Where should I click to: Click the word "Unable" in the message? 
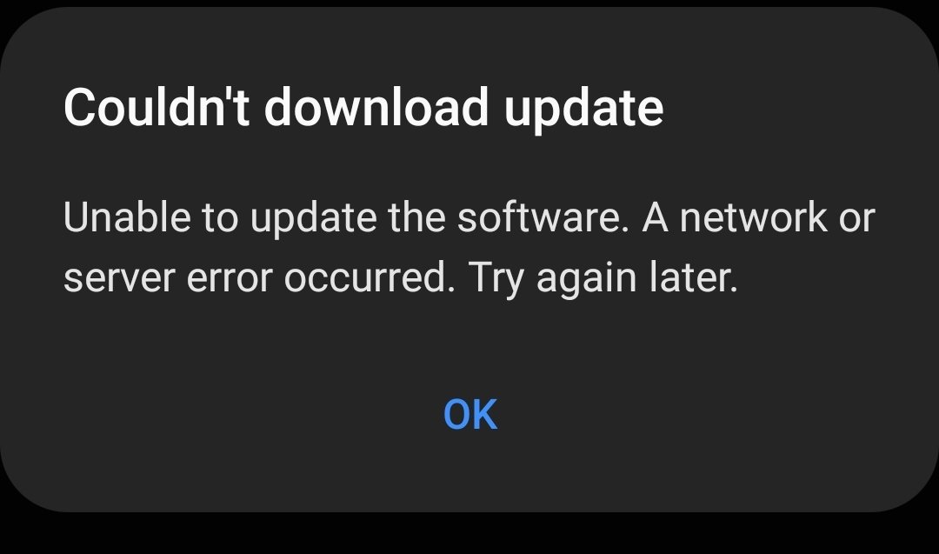click(x=128, y=217)
